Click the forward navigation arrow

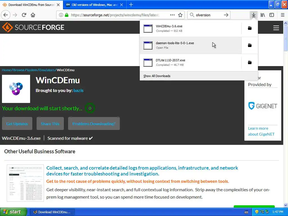[x=15, y=15]
